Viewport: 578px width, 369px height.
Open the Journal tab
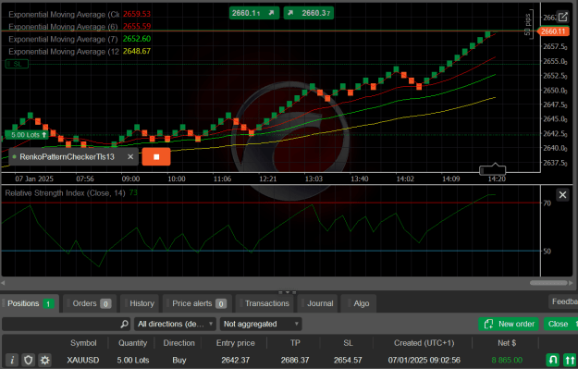[x=317, y=303]
